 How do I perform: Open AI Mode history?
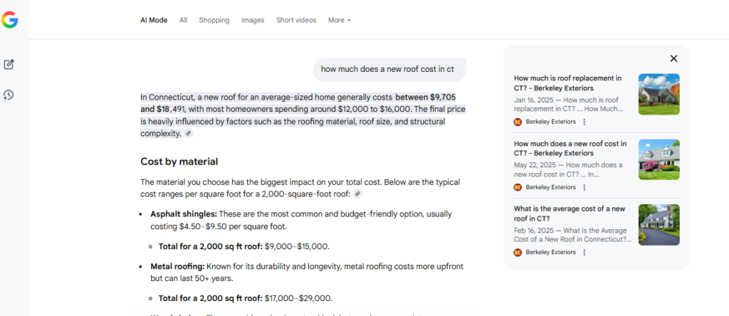point(9,95)
